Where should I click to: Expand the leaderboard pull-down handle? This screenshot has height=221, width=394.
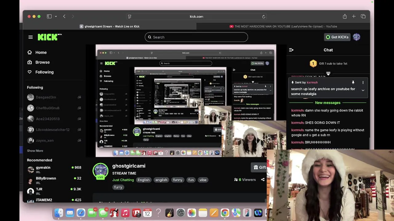coord(328,74)
